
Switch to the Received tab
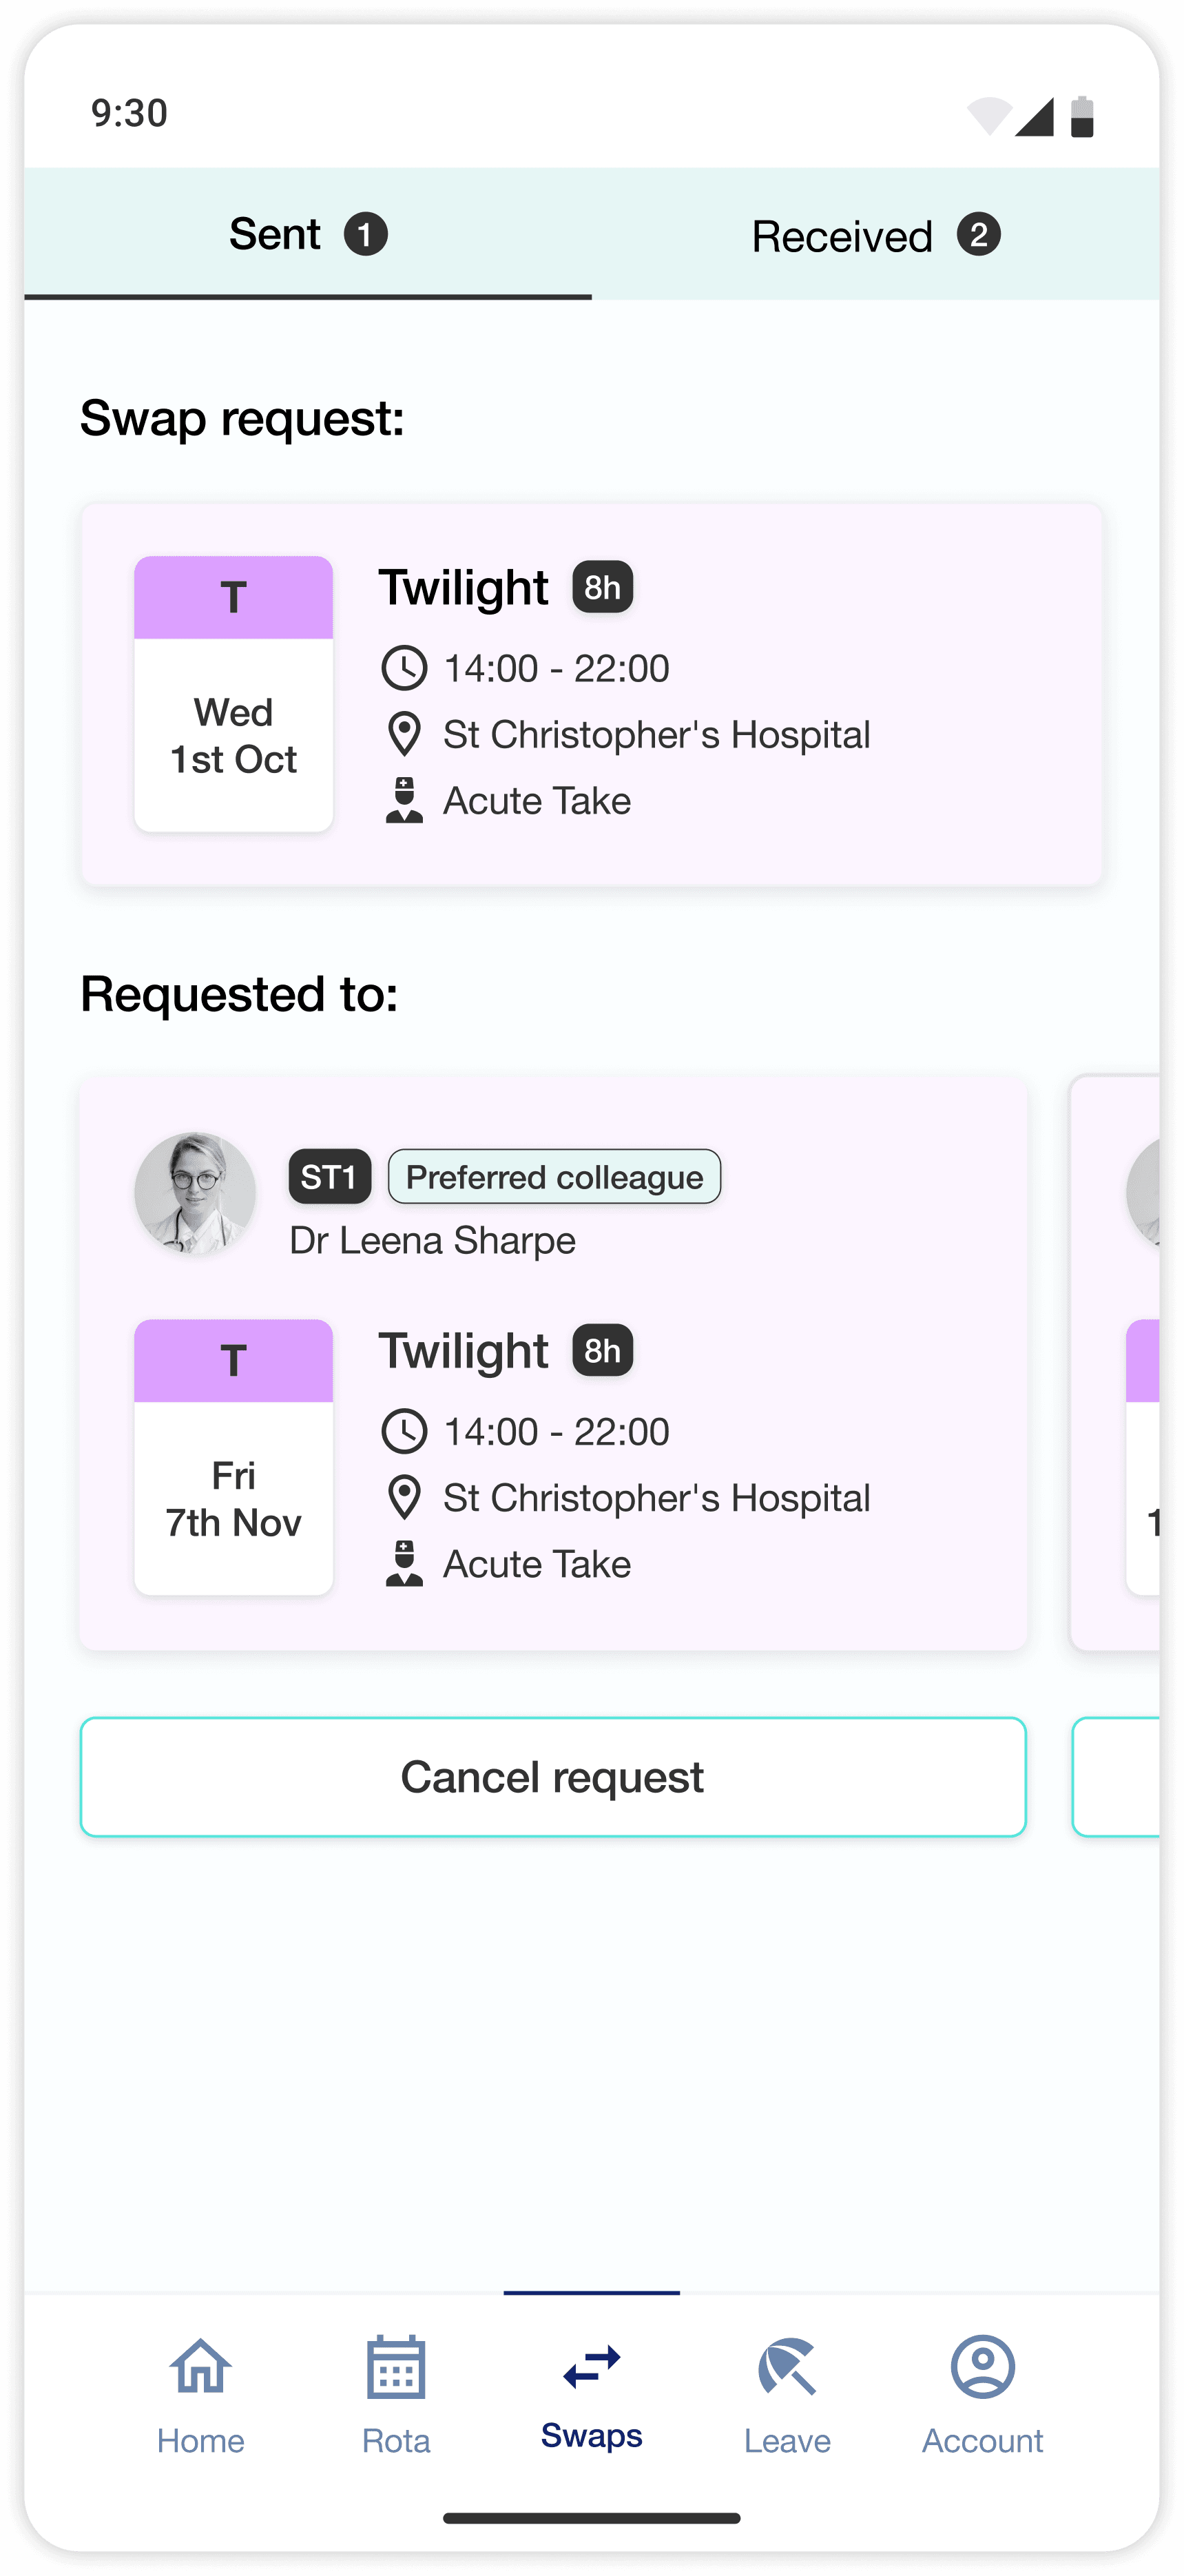(875, 235)
